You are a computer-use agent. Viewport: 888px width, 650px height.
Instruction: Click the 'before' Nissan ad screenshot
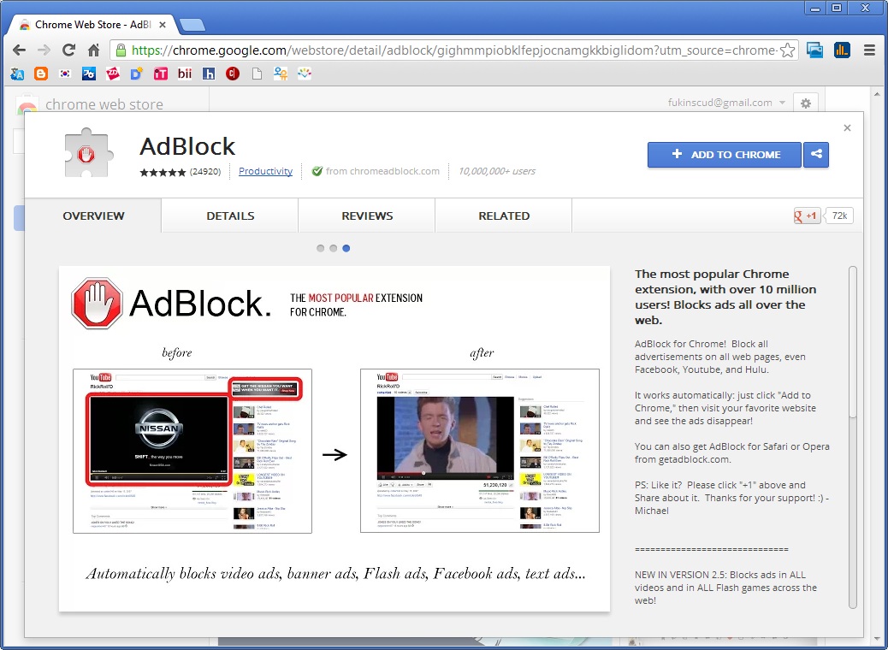(x=192, y=451)
